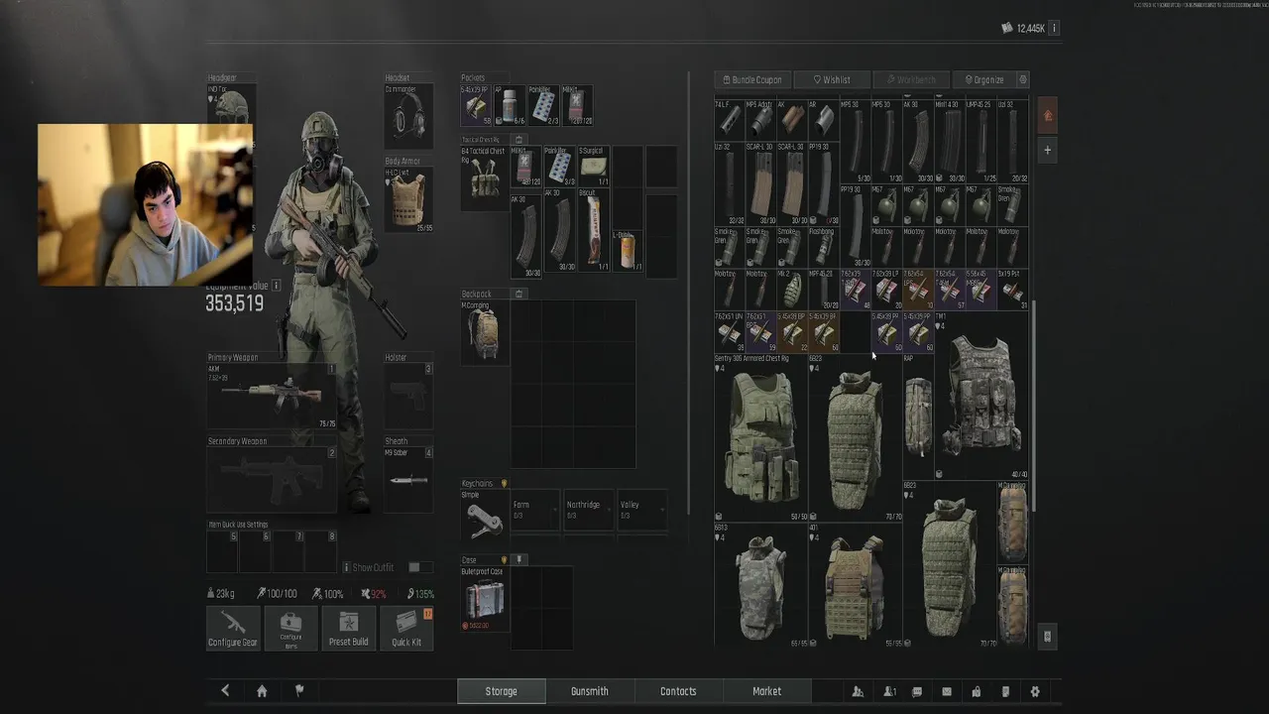Expand the Northridge keychain dropdown

(x=589, y=510)
